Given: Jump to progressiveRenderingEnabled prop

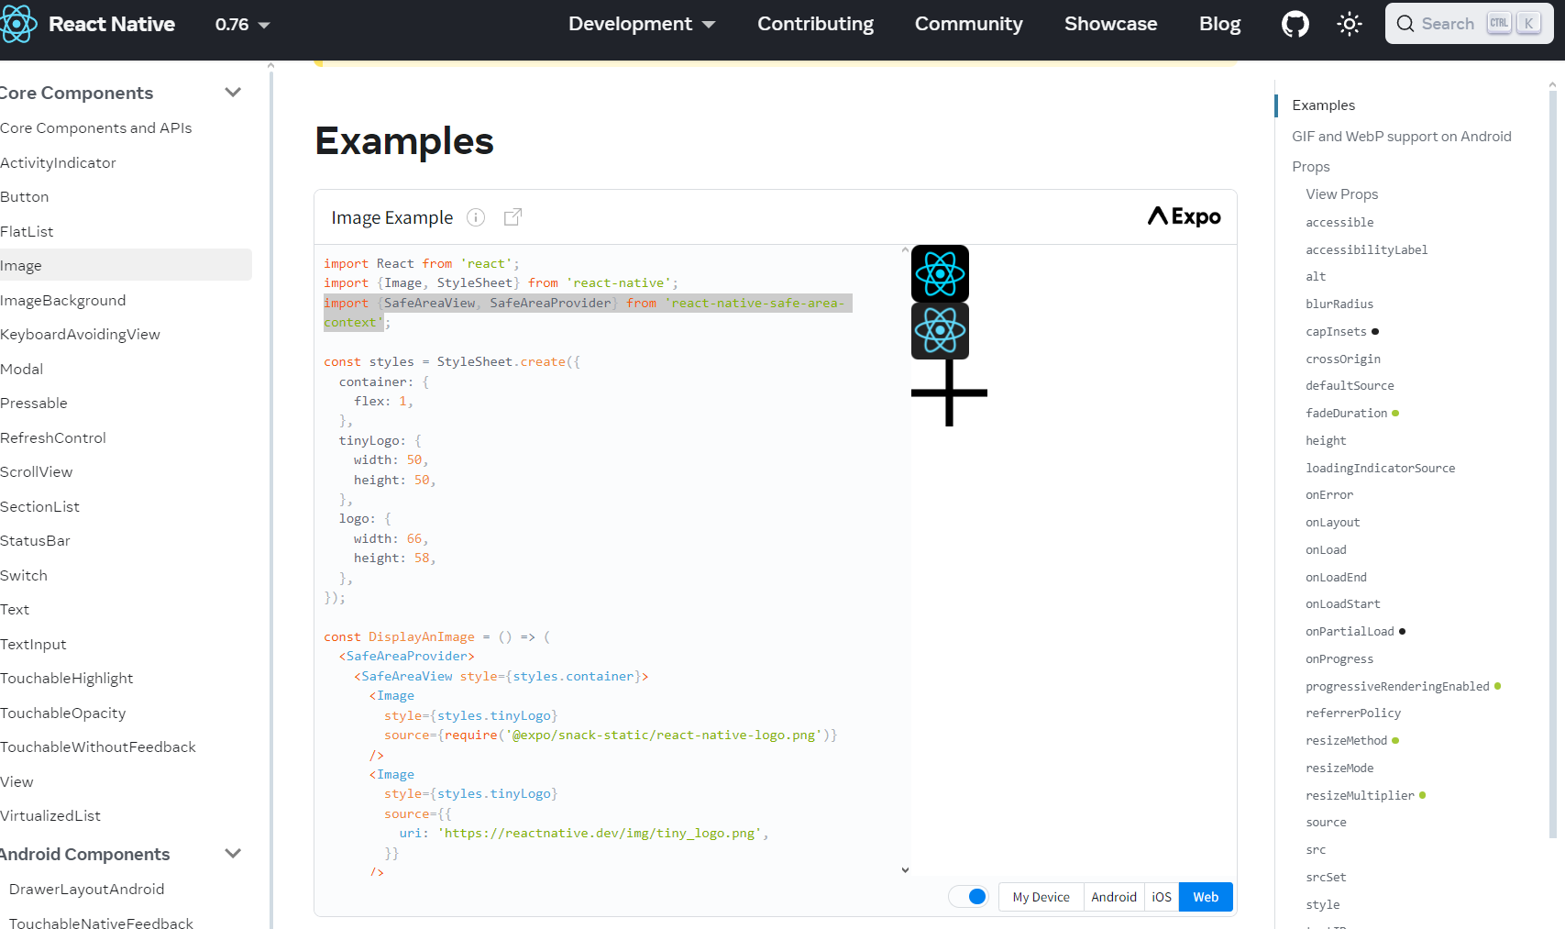Looking at the screenshot, I should [1397, 687].
